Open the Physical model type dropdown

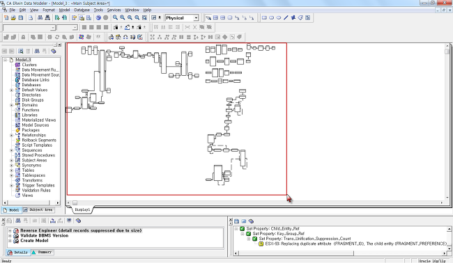coord(196,18)
